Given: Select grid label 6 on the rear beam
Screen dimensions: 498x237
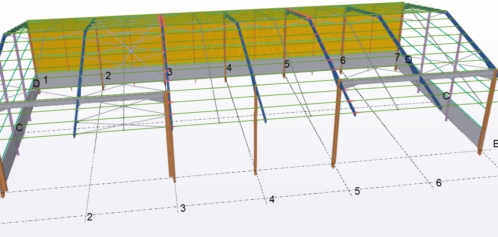Looking at the screenshot, I should pyautogui.click(x=343, y=60).
